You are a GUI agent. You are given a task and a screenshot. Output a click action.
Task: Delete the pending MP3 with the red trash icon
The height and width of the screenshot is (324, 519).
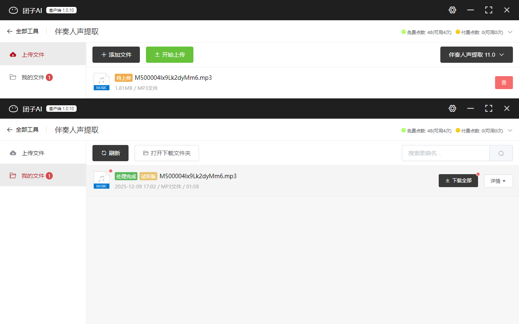point(504,83)
